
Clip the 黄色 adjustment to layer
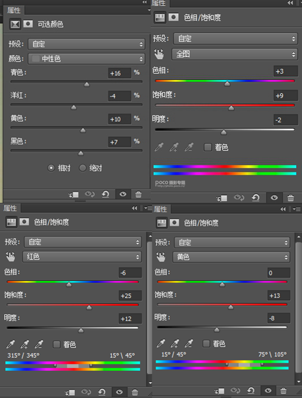219,391
